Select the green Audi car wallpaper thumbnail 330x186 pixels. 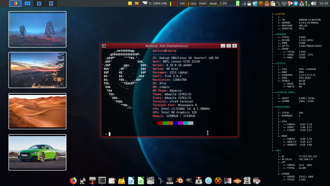(37, 152)
